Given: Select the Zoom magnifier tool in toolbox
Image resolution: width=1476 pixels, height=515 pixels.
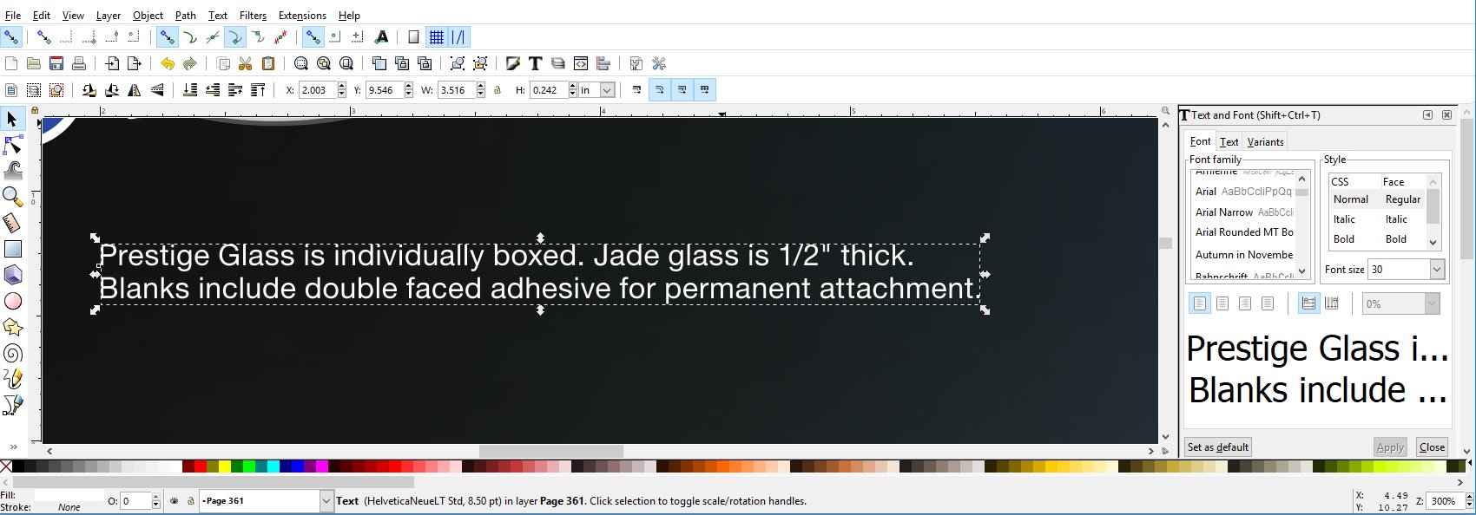Looking at the screenshot, I should [12, 197].
